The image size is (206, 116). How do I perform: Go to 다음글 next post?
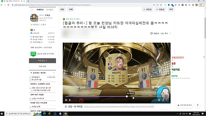(x=160, y=10)
